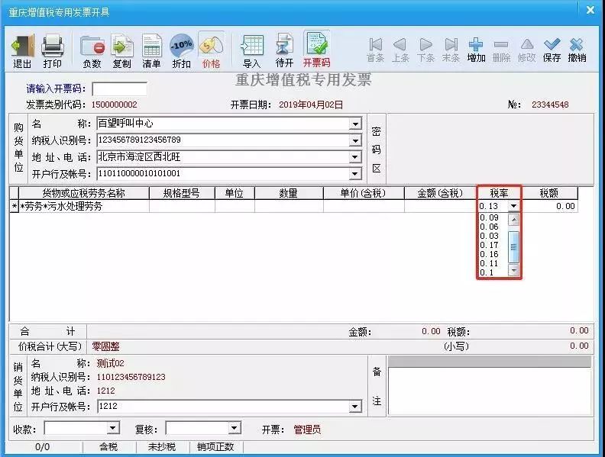Click the 撤销 undo icon
Screen dimensions: 605x457
577,50
